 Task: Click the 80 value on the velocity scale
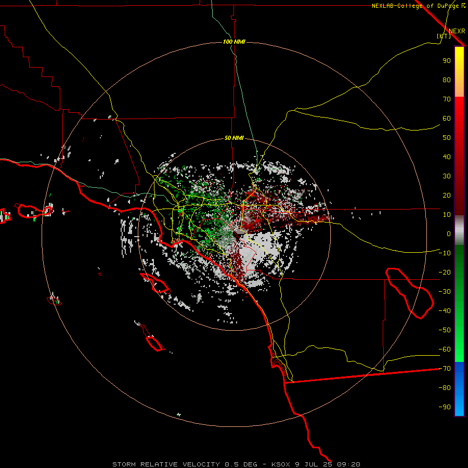[447, 80]
